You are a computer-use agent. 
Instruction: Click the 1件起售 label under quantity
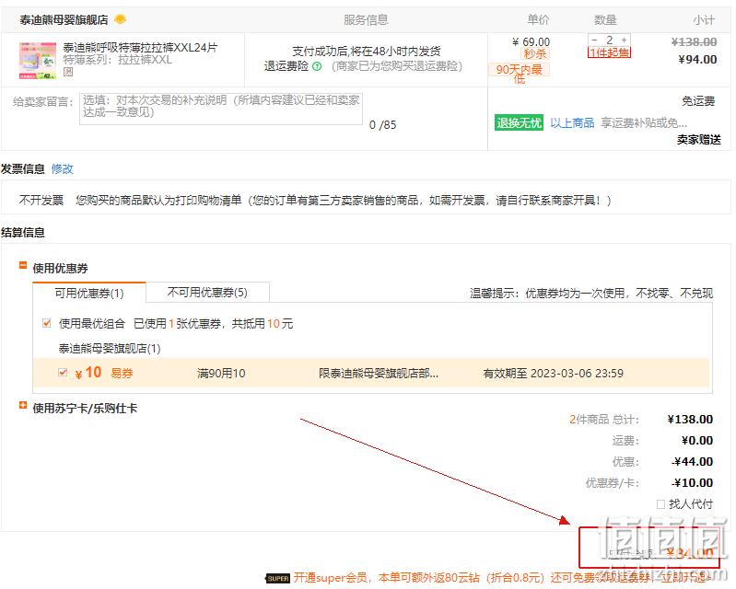609,52
